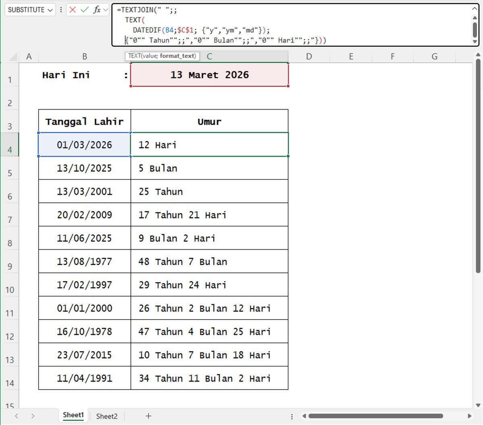
Task: Select column E header
Action: point(351,57)
